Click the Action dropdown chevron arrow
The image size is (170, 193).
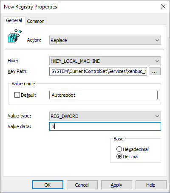tap(157, 40)
